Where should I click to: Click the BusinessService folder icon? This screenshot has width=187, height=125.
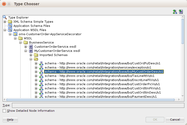coord(26,42)
